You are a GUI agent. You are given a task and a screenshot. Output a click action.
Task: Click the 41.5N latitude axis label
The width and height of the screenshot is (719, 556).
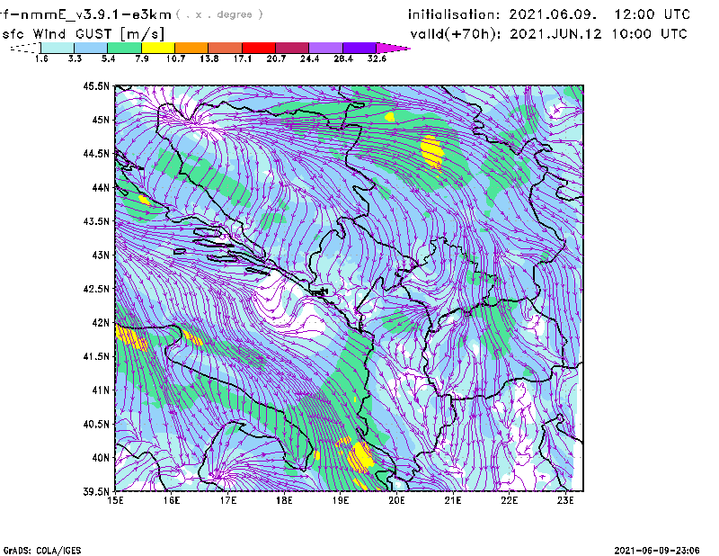coord(96,356)
